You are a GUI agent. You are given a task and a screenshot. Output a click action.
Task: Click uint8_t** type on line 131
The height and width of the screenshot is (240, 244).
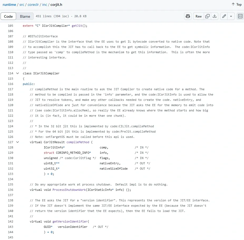[51, 163]
